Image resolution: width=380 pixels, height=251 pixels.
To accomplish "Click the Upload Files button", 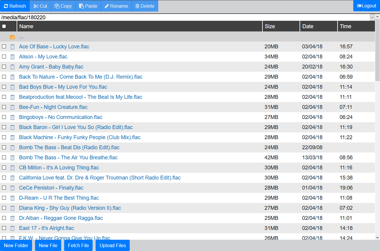I will [113, 245].
